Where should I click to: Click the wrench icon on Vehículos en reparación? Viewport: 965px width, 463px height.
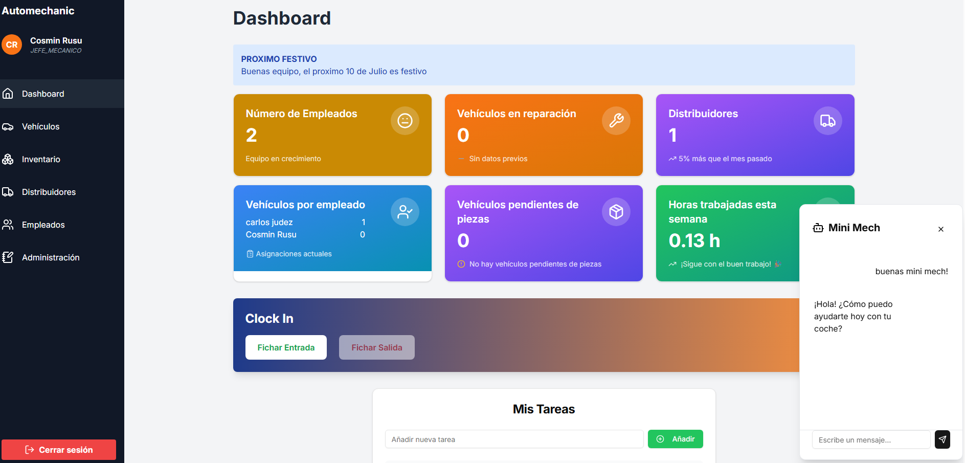616,121
